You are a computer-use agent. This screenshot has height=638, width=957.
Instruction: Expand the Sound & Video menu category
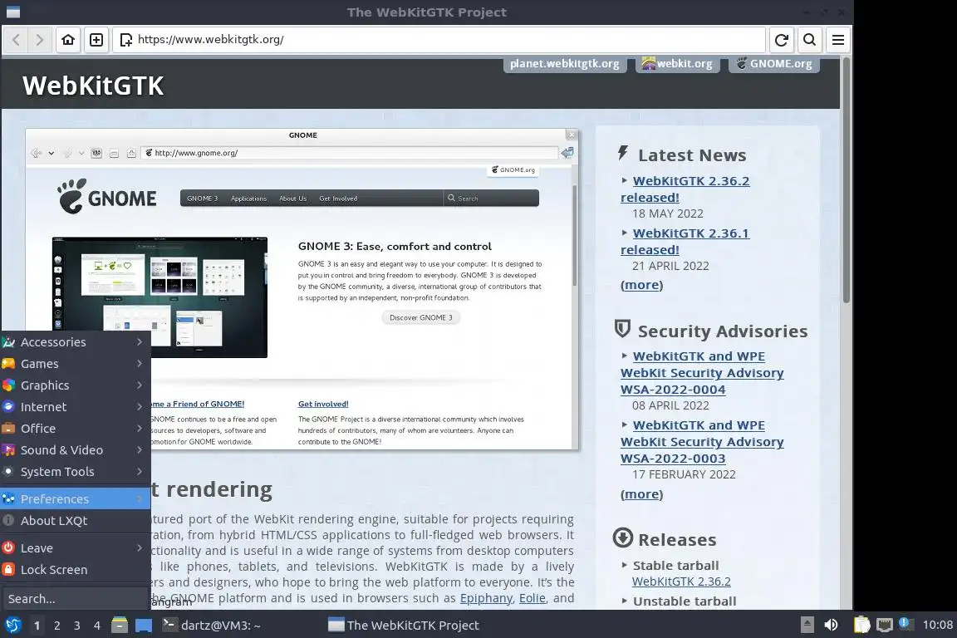click(75, 450)
